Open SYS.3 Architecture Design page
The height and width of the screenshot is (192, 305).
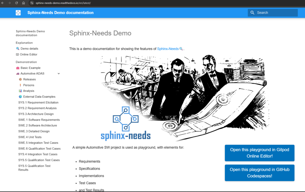[36, 114]
